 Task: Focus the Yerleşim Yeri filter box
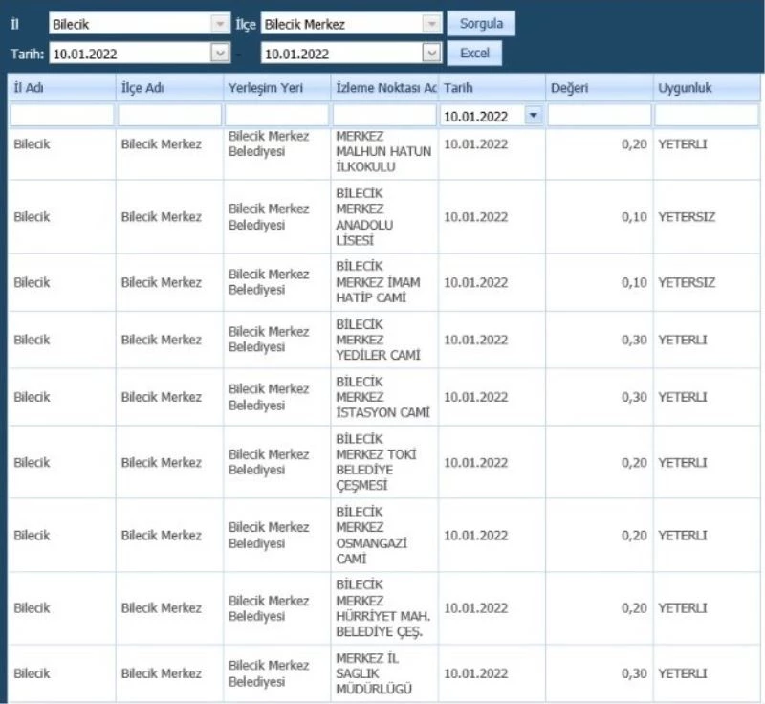(276, 116)
